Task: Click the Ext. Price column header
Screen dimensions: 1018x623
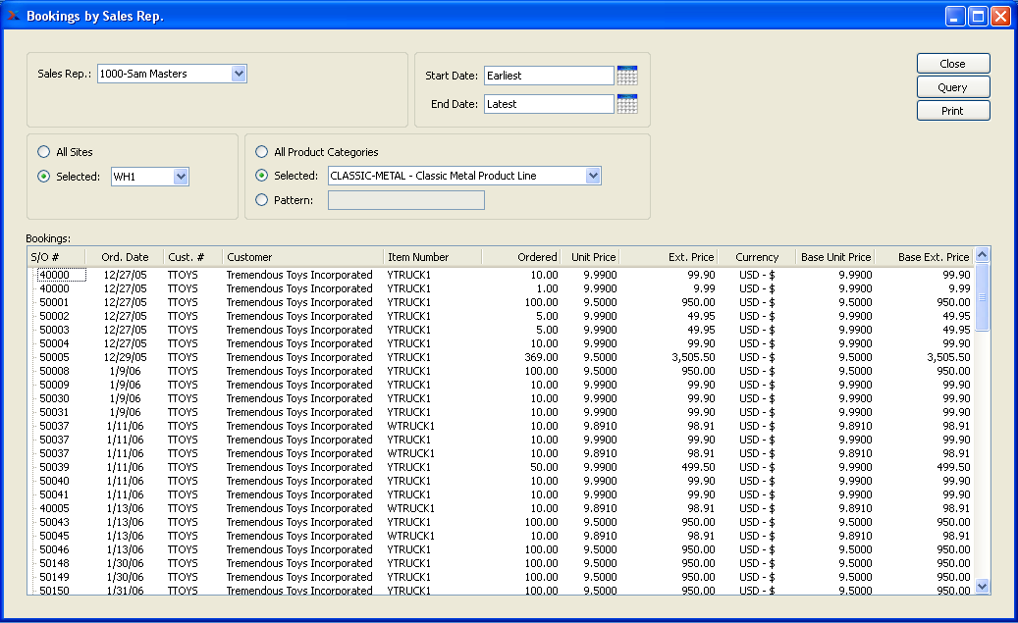Action: 669,257
